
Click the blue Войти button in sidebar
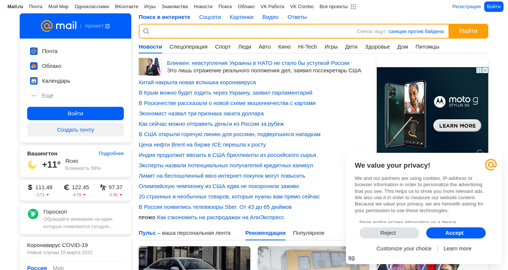[x=75, y=113]
